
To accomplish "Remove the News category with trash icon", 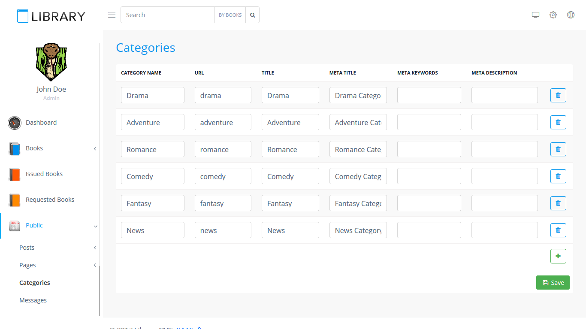I will 558,230.
